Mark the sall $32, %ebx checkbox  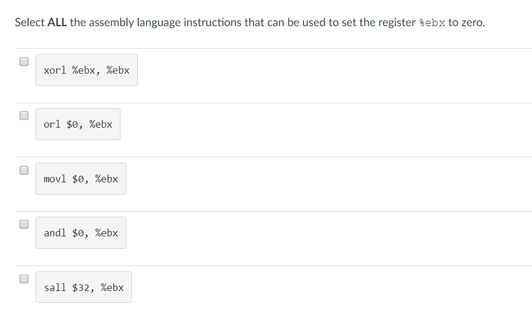[24, 279]
